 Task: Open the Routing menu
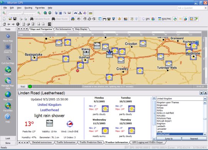[28, 8]
